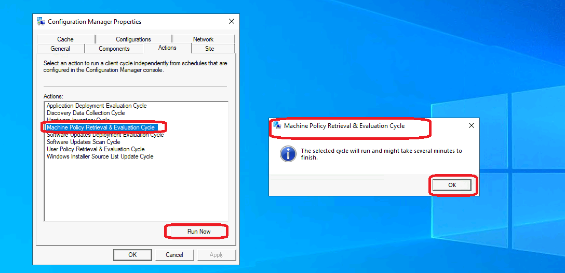Click the Actions: list label

coord(53,96)
